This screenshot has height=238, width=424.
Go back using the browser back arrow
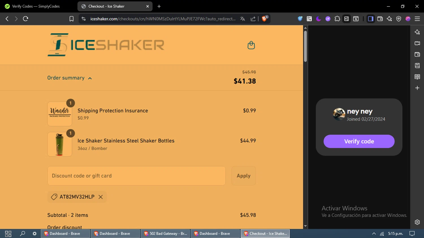point(7,19)
